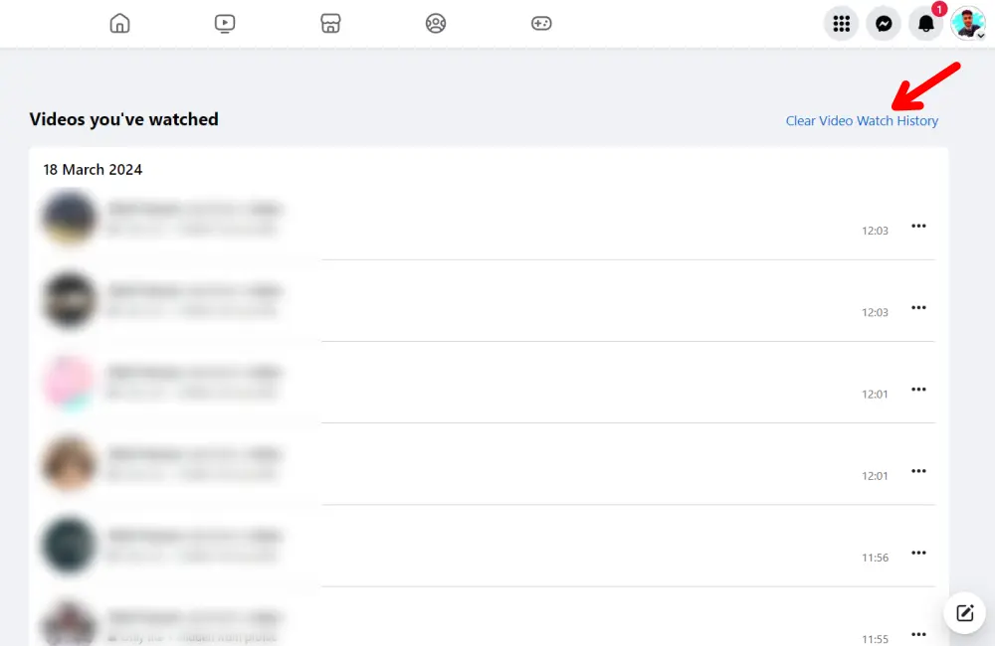Screen dimensions: 995x646
Task: Open options for second 12:03 video entry
Action: click(x=918, y=308)
